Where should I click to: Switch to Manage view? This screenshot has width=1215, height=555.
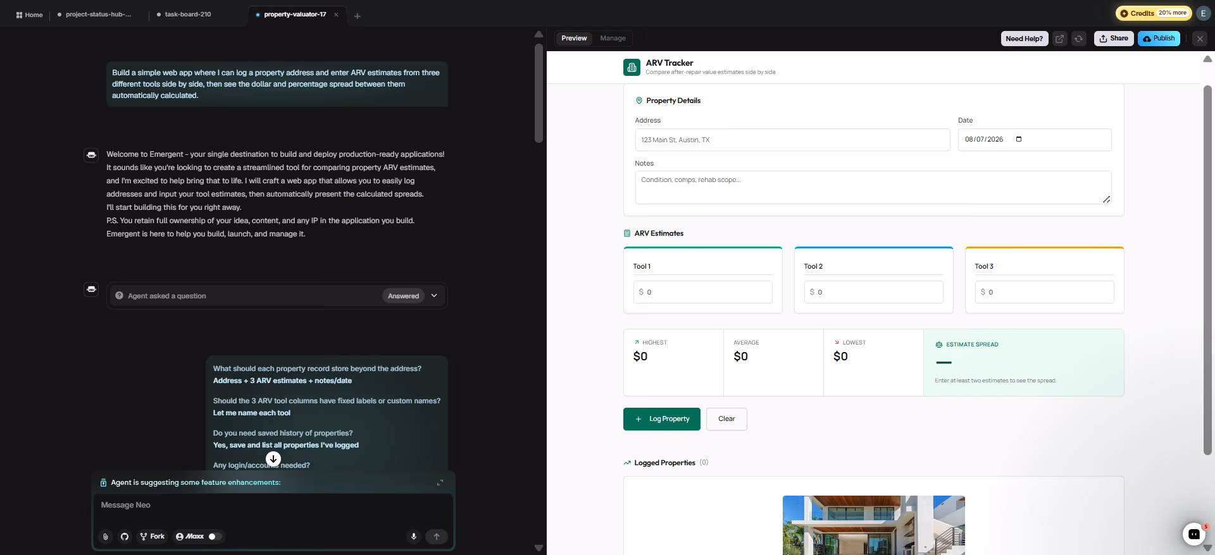613,38
